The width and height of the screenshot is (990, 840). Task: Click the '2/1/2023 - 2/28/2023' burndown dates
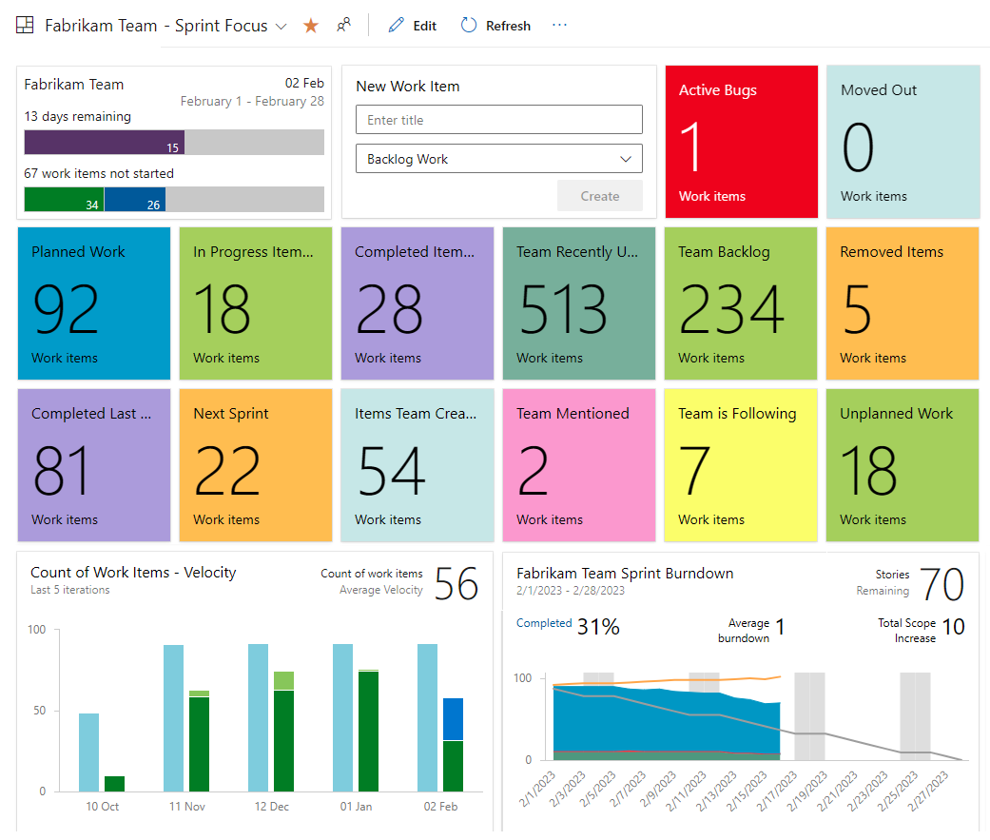pyautogui.click(x=571, y=591)
